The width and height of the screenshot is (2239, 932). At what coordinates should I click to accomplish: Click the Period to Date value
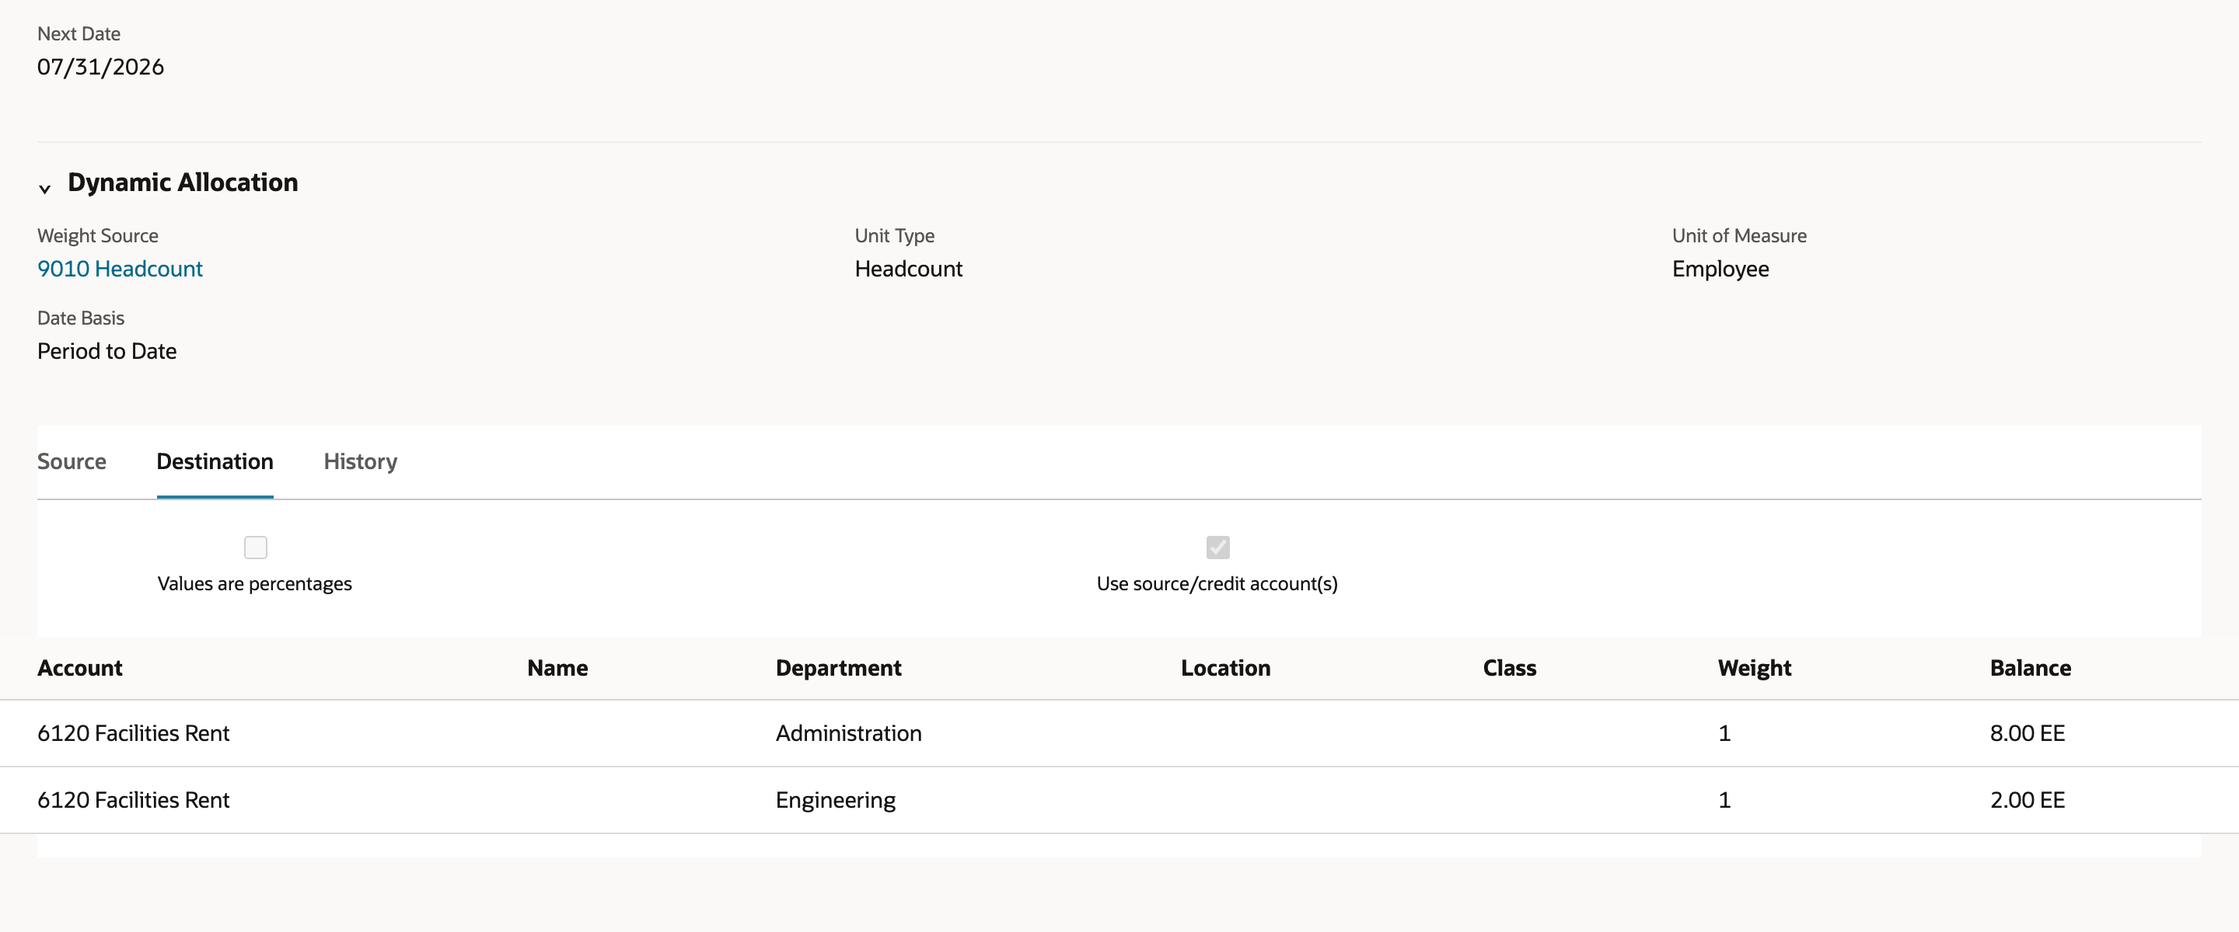pos(107,351)
